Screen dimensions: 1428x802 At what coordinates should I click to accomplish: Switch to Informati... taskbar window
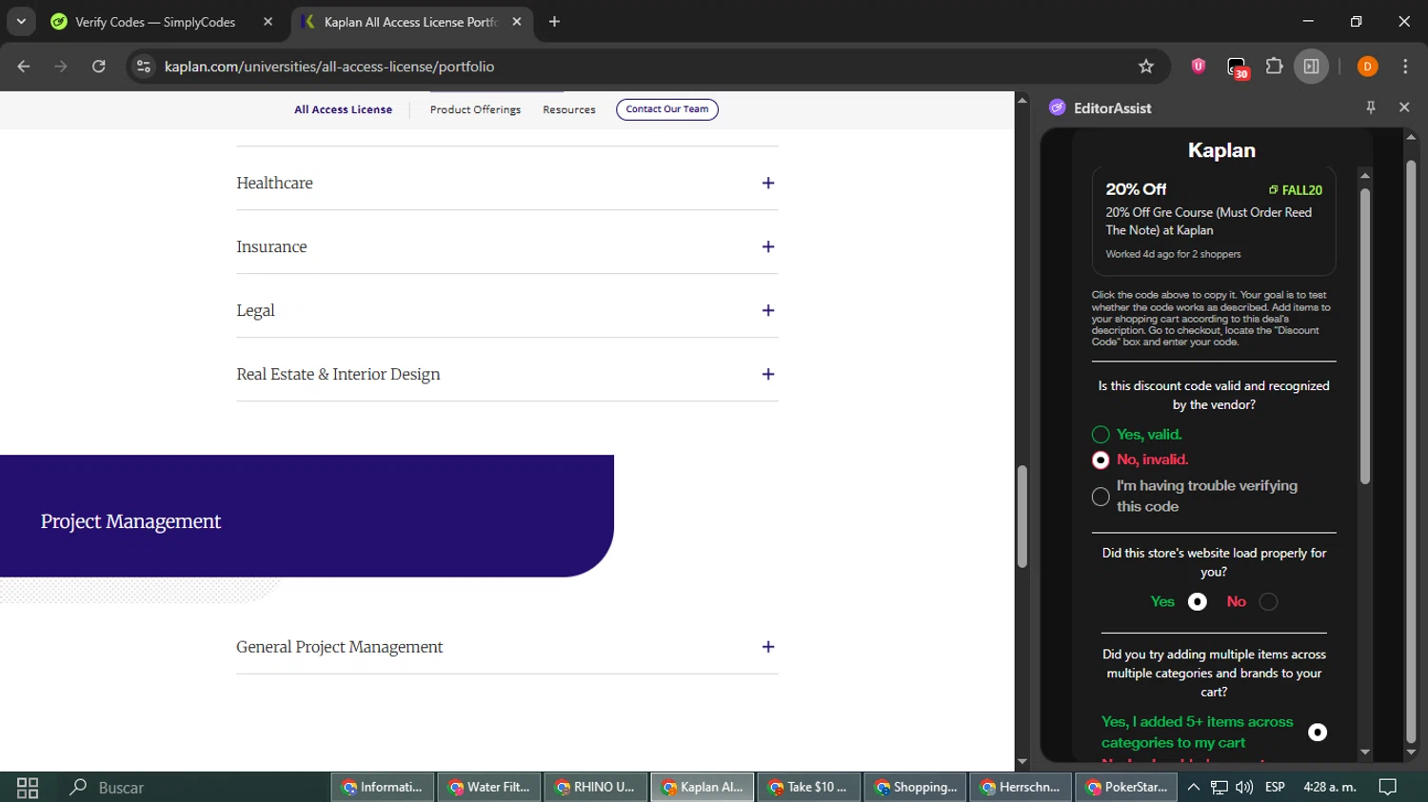(x=384, y=787)
